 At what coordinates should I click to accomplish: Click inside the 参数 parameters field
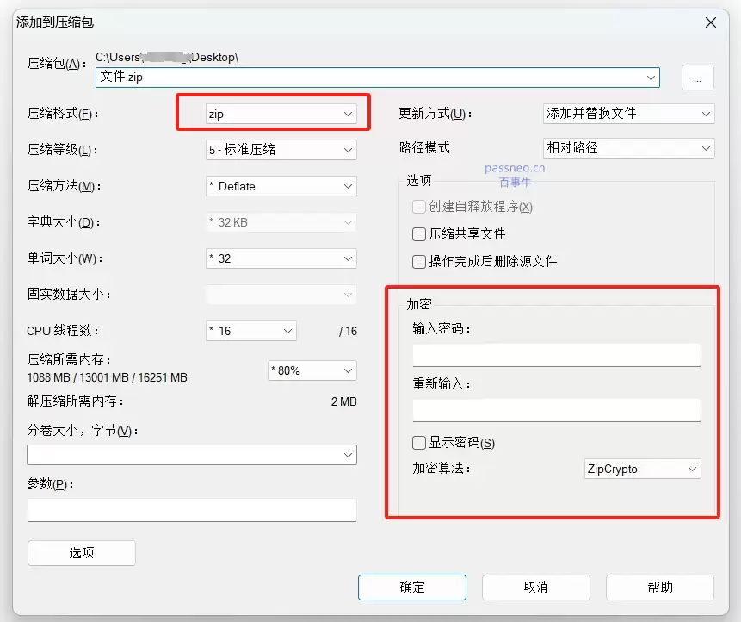(191, 509)
